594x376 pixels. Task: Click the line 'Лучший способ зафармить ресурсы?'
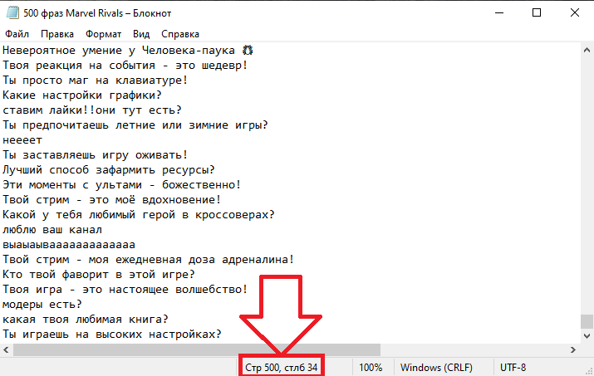click(x=108, y=170)
